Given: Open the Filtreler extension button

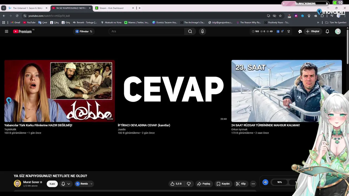Looking at the screenshot, I should [x=84, y=31].
